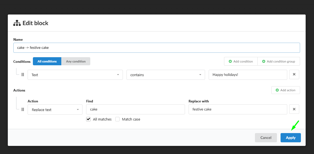Focus the Find text field
Screen dimensions: 314x154
pos(135,109)
